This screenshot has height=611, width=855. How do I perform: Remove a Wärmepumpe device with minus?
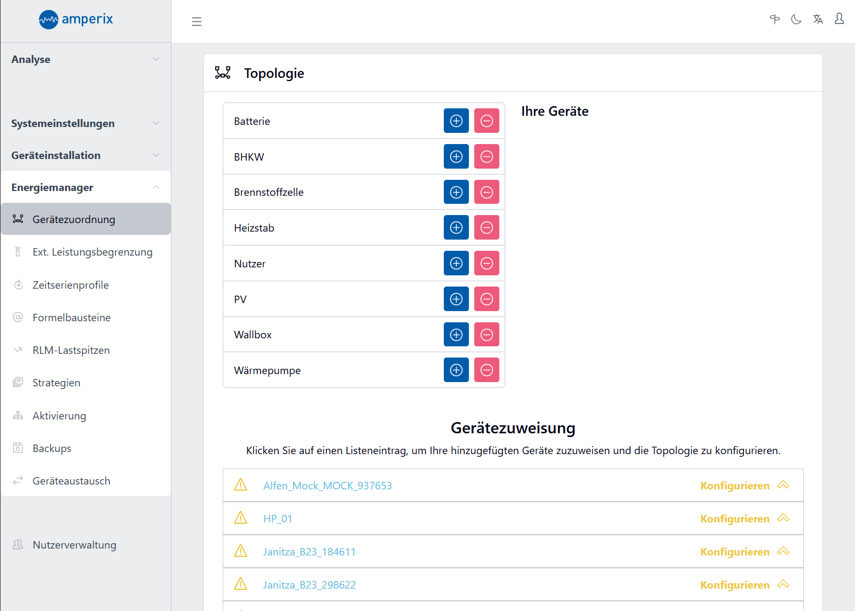click(x=487, y=370)
